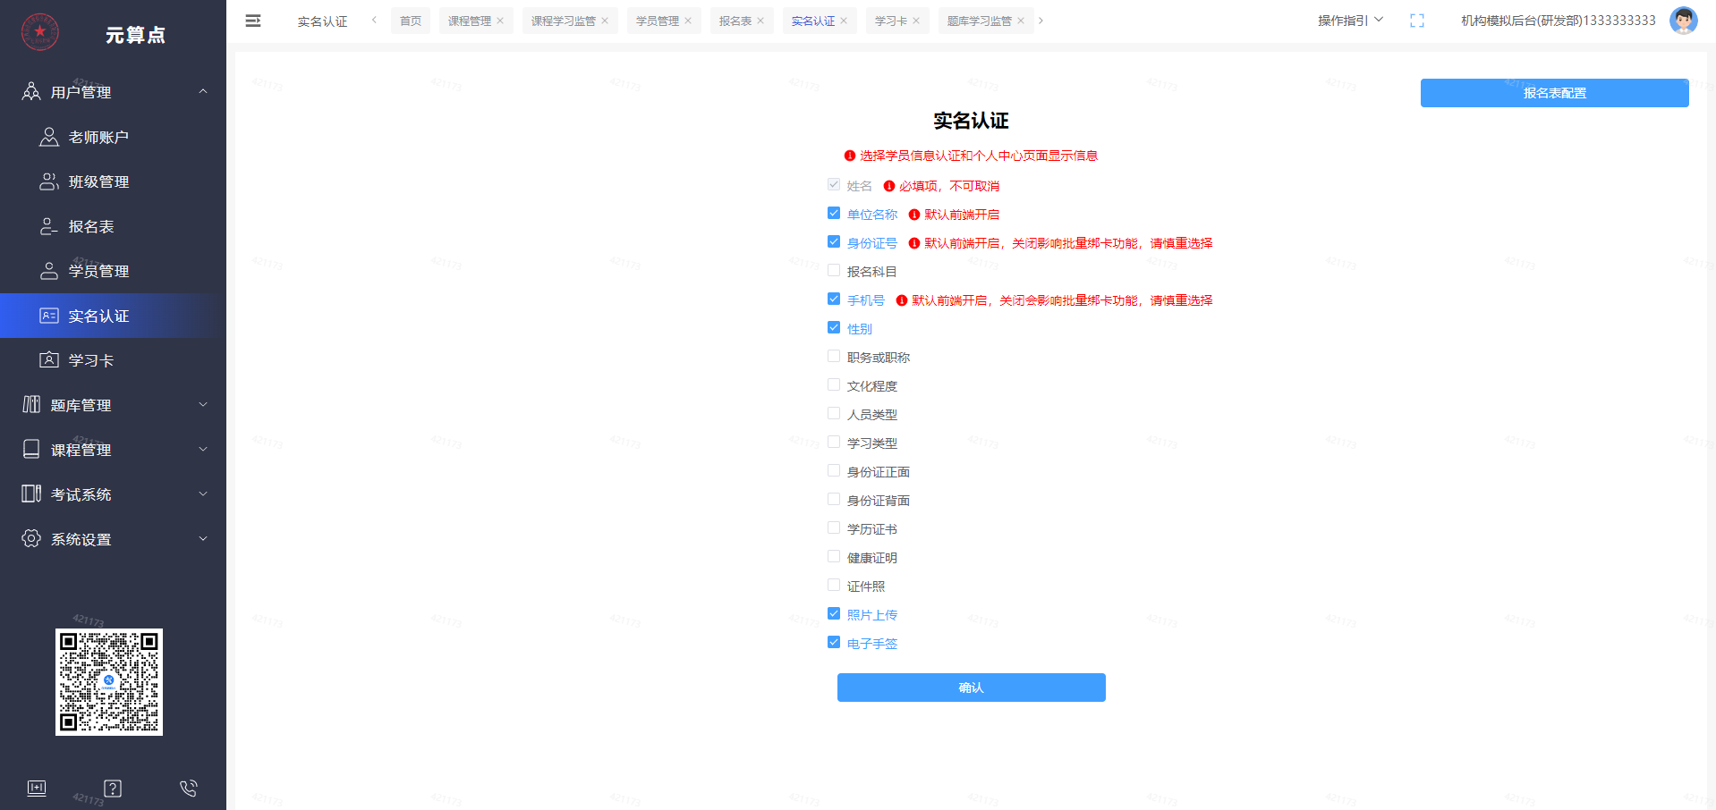Screen dimensions: 1716x810
Task: Expand the 课程管理 sidebar chevron
Action: (203, 449)
